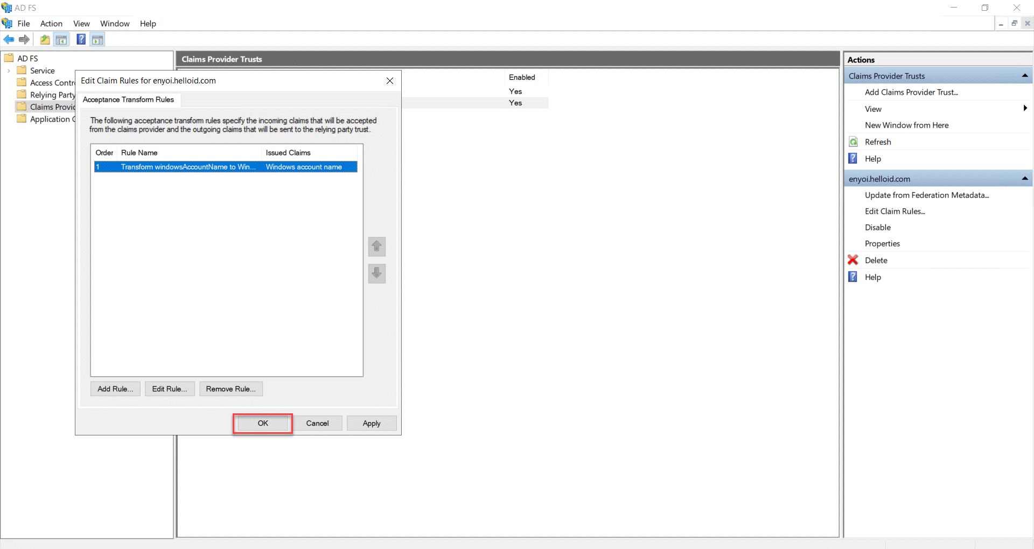Select the Acceptance Transform Rules tab
The height and width of the screenshot is (549, 1034).
pos(128,100)
